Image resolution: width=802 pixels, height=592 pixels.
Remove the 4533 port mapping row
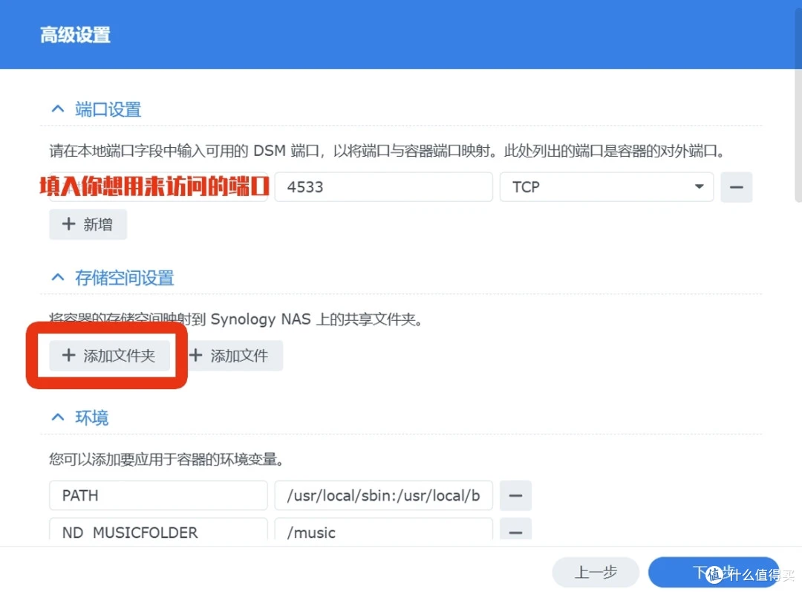pos(736,187)
